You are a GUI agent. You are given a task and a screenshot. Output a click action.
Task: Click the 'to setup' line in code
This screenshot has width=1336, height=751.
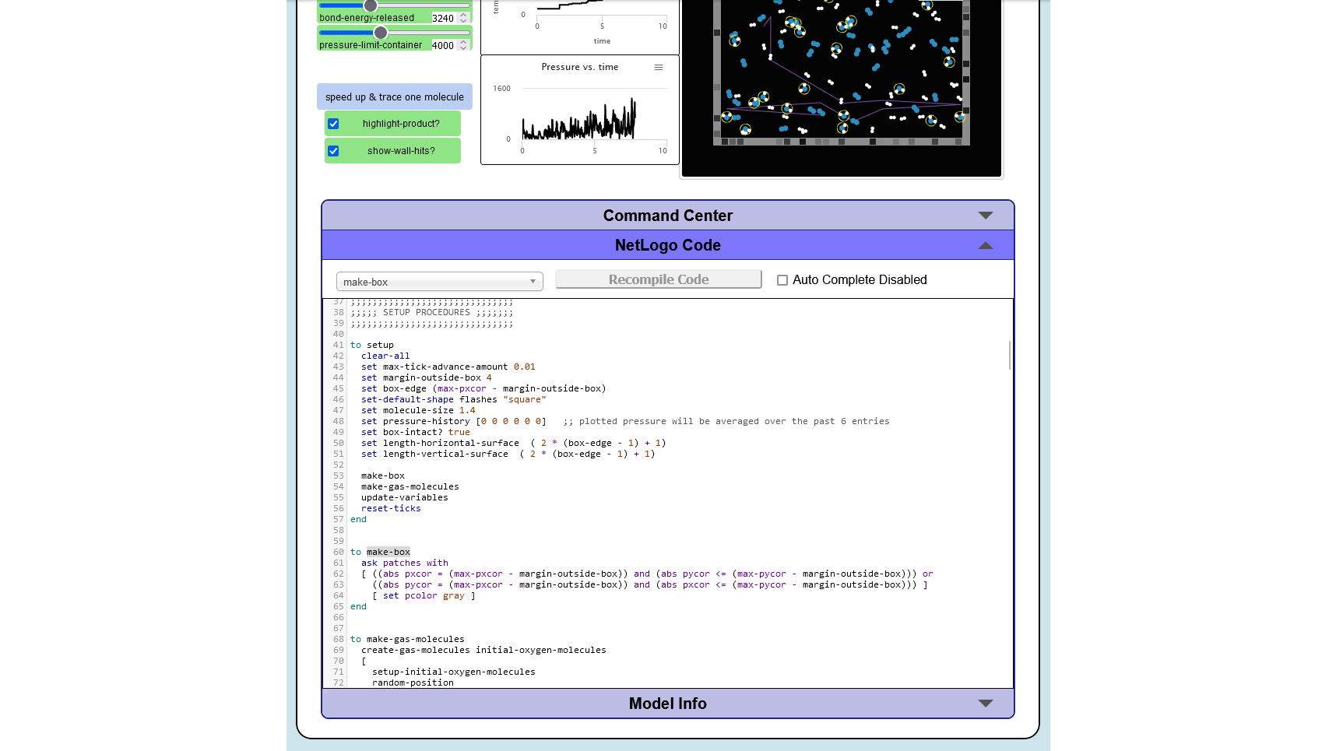372,345
